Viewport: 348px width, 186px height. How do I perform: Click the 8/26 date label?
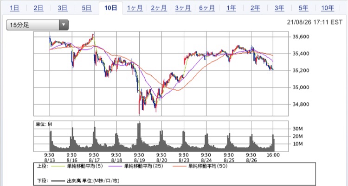251,160
